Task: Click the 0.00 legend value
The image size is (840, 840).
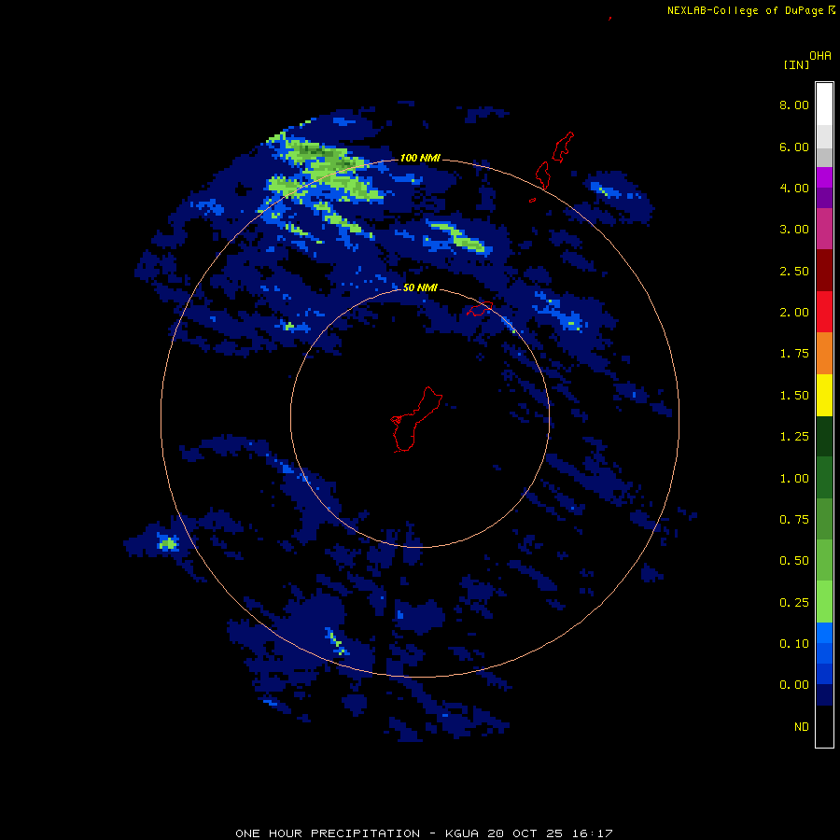Action: pyautogui.click(x=794, y=685)
